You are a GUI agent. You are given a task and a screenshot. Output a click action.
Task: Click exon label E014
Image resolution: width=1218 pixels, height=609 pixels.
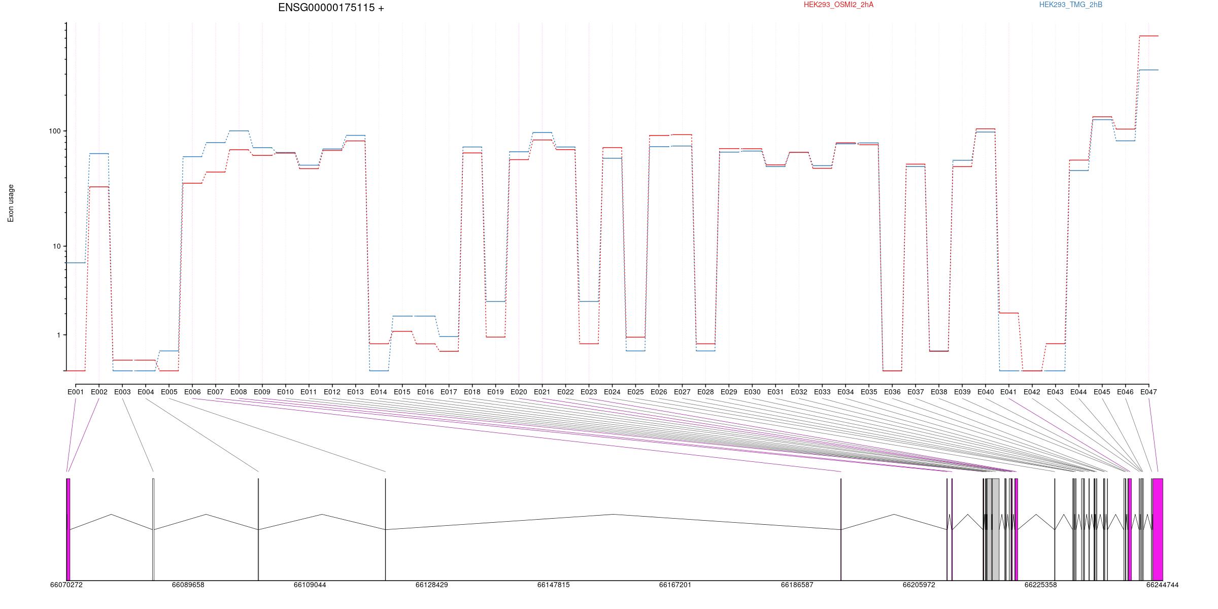(379, 392)
